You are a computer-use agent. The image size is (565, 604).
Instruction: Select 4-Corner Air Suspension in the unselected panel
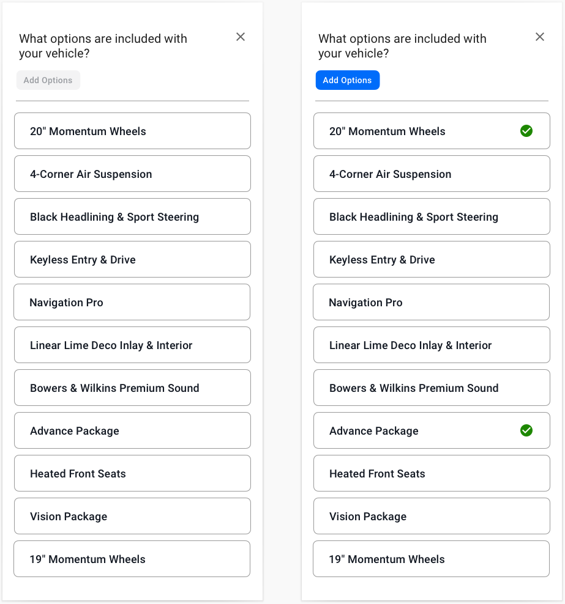coord(132,174)
